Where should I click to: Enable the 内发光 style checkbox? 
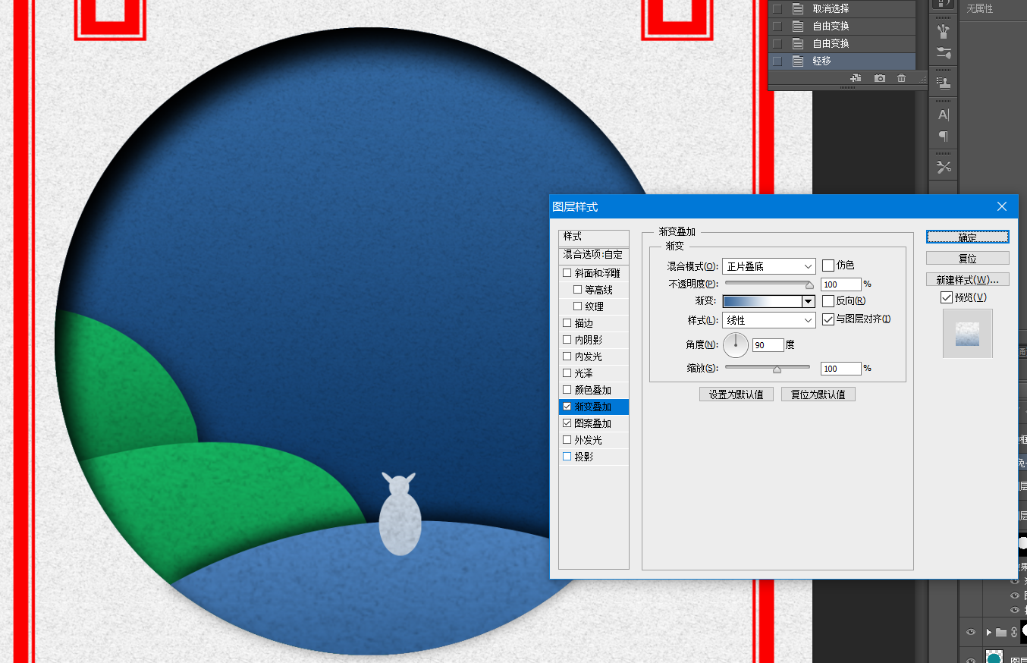[x=567, y=357]
